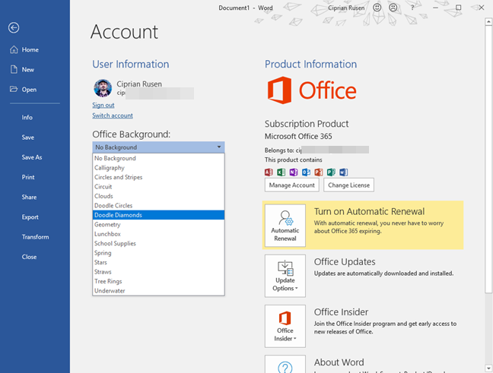Click the Excel app icon

coord(281,172)
